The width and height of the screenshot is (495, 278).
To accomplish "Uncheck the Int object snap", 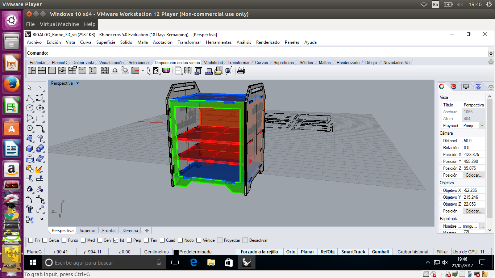I will tap(116, 240).
